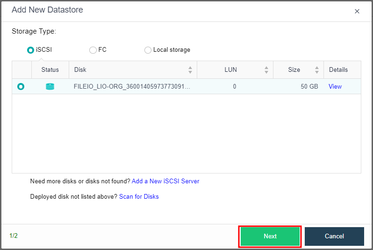View details of FILEIO disk
373x250 pixels.
[335, 86]
